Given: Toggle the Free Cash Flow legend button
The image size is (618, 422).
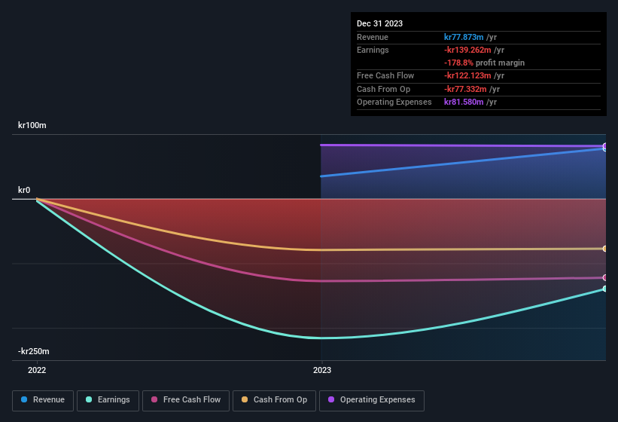Looking at the screenshot, I should click(186, 400).
